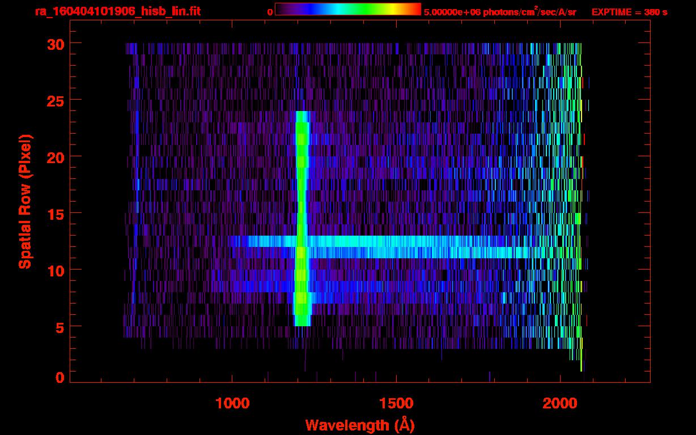Viewport: 696px width, 435px height.
Task: Click the bright vertical green emission line
Action: point(302,219)
